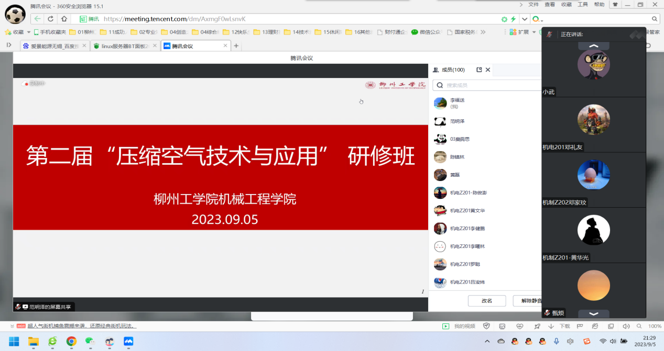Open File Explorer from the taskbar
Viewport: 664px width, 351px height.
(34, 342)
